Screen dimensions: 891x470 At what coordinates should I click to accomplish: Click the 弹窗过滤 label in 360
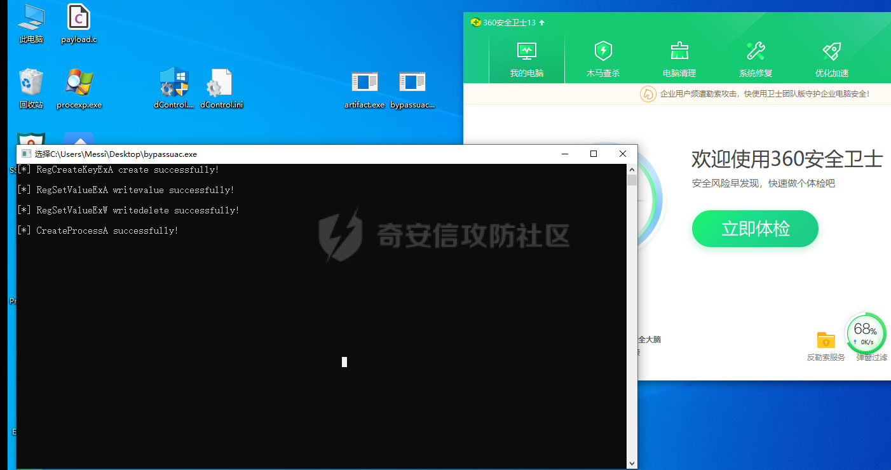click(871, 358)
